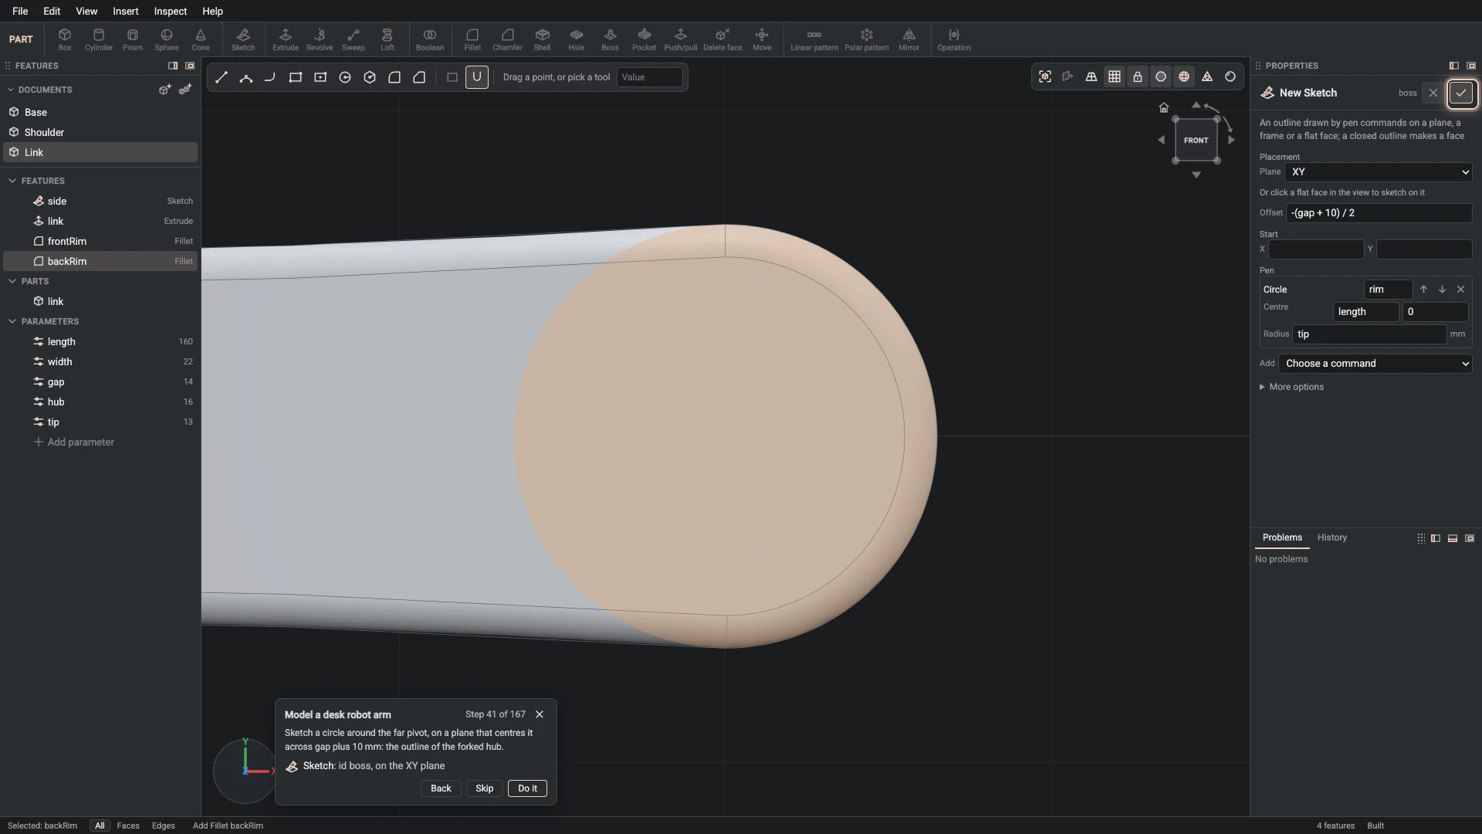
Task: Select the circle sketch tool
Action: click(x=345, y=77)
